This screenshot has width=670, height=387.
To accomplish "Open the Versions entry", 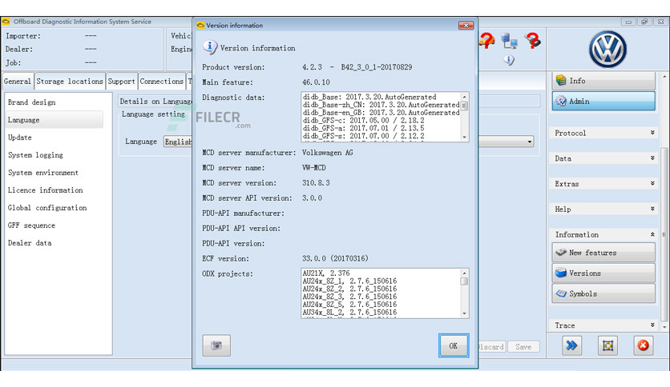I will click(x=603, y=273).
